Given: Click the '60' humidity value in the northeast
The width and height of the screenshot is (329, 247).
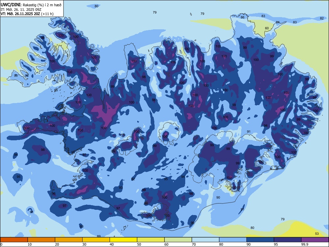Looking at the screenshot, I should [x=267, y=28].
